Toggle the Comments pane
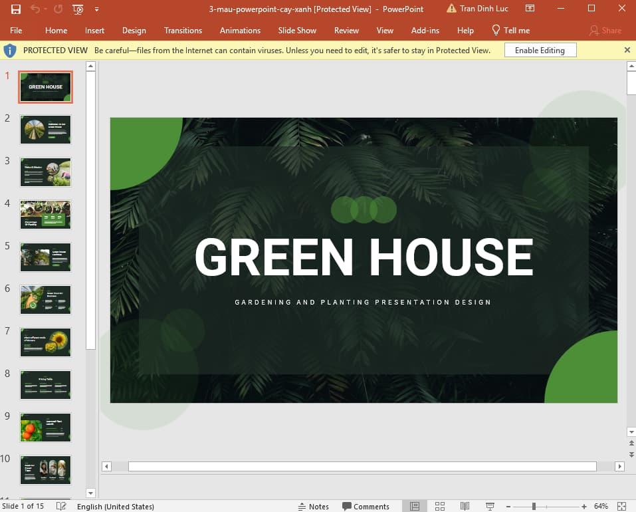 [x=366, y=506]
